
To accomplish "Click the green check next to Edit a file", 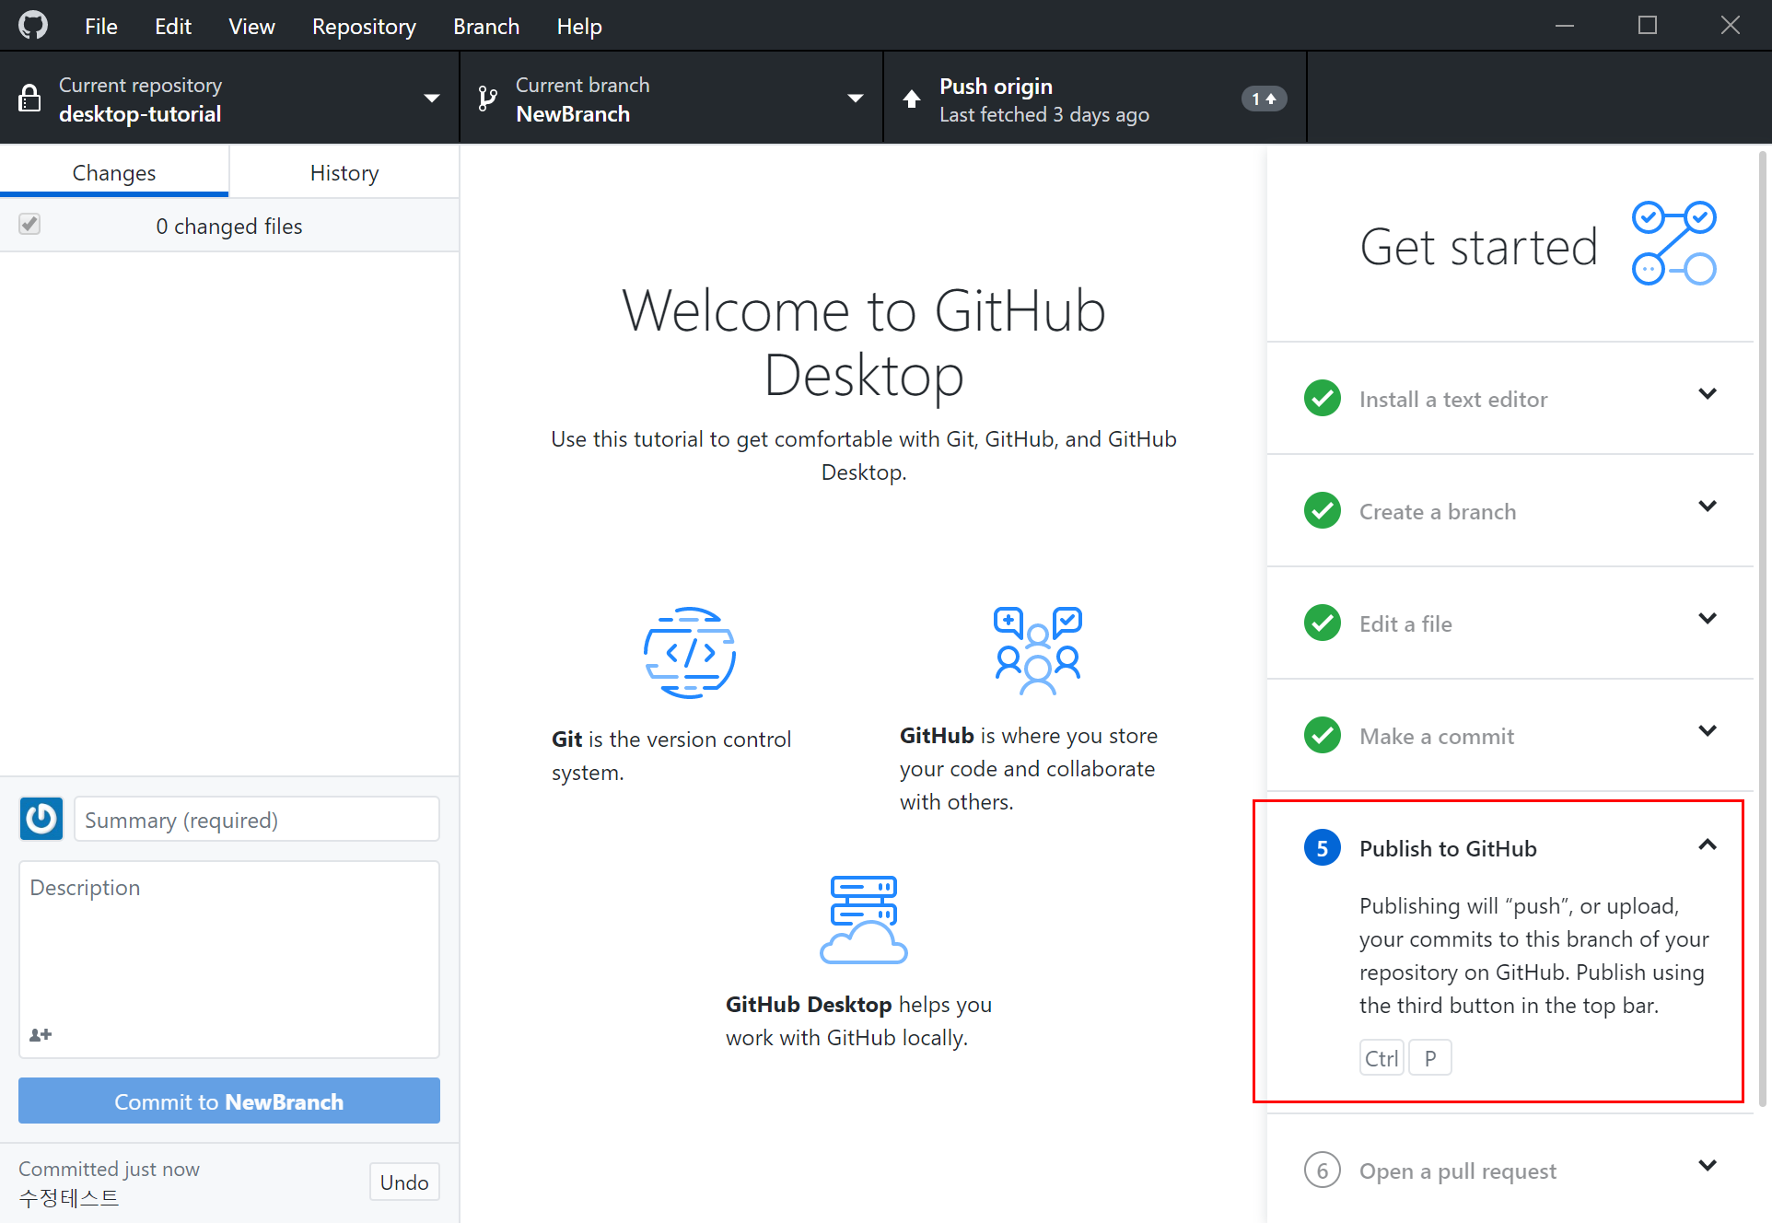I will [x=1323, y=623].
